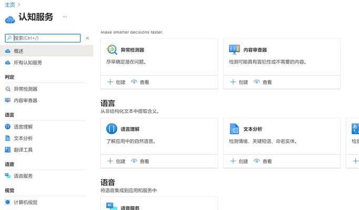The width and height of the screenshot is (359, 210).
Task: Open the ellipsis menu next to 认知服务
Action: coord(65,17)
